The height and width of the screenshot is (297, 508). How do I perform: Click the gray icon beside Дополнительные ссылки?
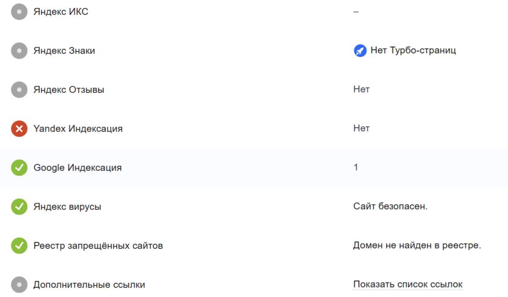(x=19, y=285)
